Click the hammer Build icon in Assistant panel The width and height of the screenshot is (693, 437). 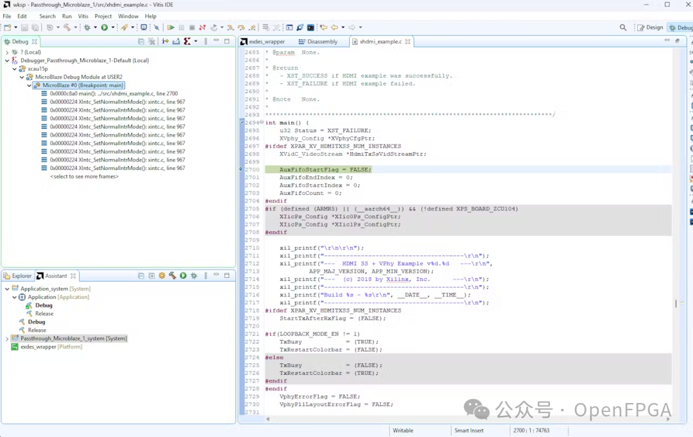[172, 276]
